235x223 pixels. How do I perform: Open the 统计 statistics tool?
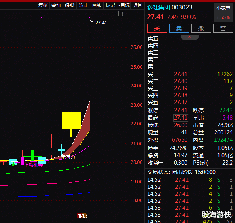tap(83, 5)
